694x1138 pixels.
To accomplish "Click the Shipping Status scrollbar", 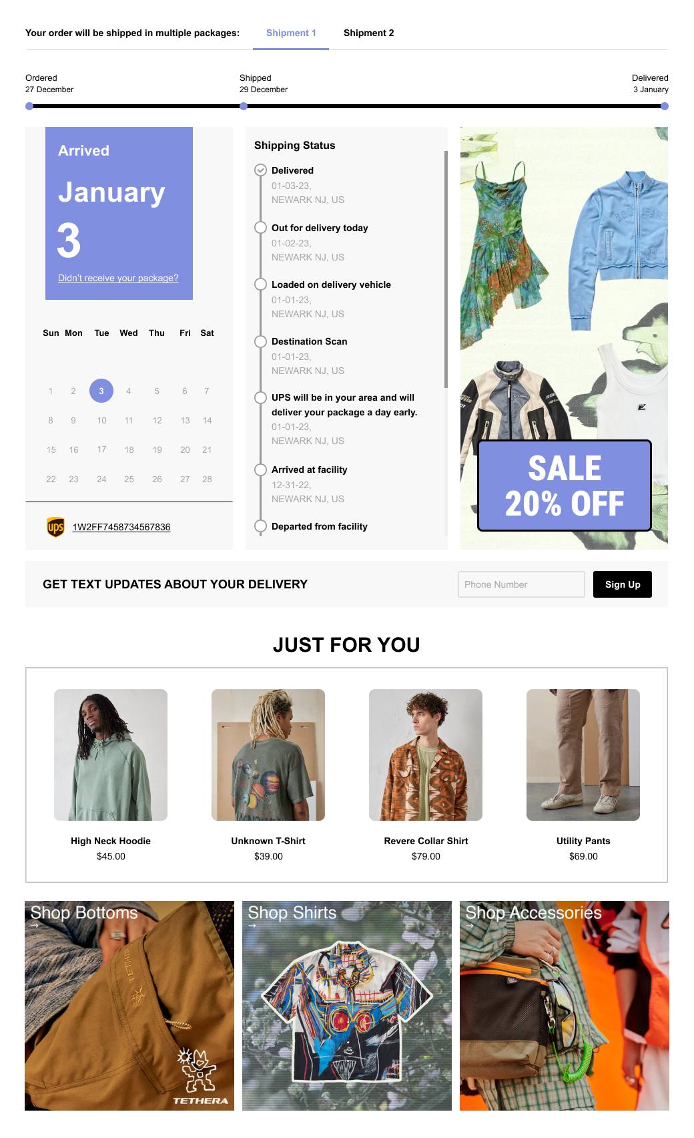I will 446,269.
